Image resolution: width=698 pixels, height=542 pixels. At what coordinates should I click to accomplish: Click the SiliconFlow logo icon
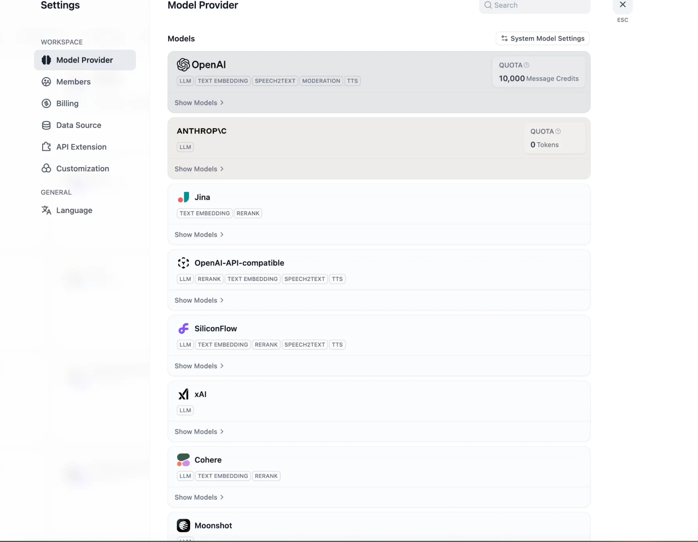tap(183, 329)
